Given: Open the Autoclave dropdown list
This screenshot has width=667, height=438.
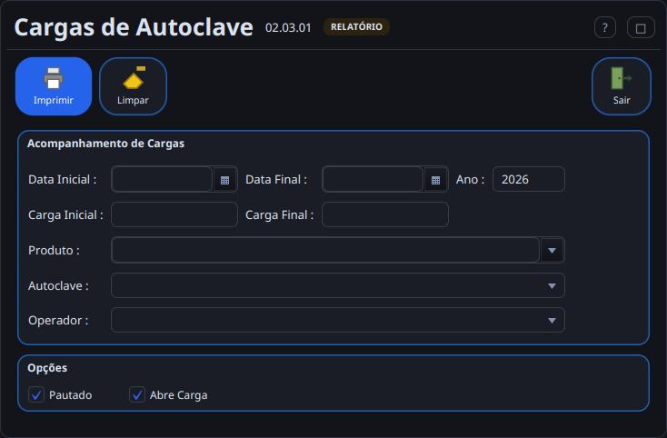Looking at the screenshot, I should click(x=338, y=285).
